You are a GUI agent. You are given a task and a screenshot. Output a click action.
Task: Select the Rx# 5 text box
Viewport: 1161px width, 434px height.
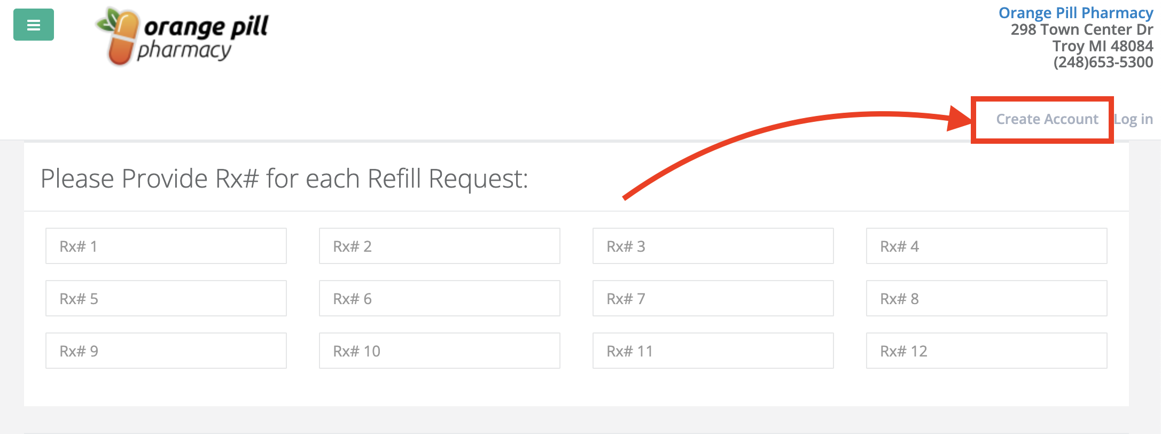click(x=166, y=298)
